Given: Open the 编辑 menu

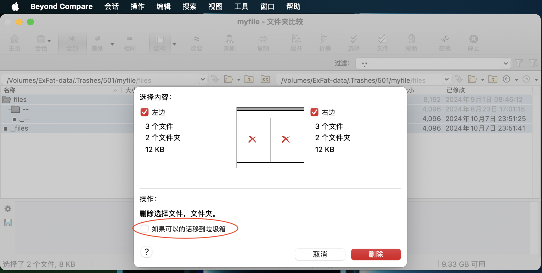Looking at the screenshot, I should click(164, 6).
